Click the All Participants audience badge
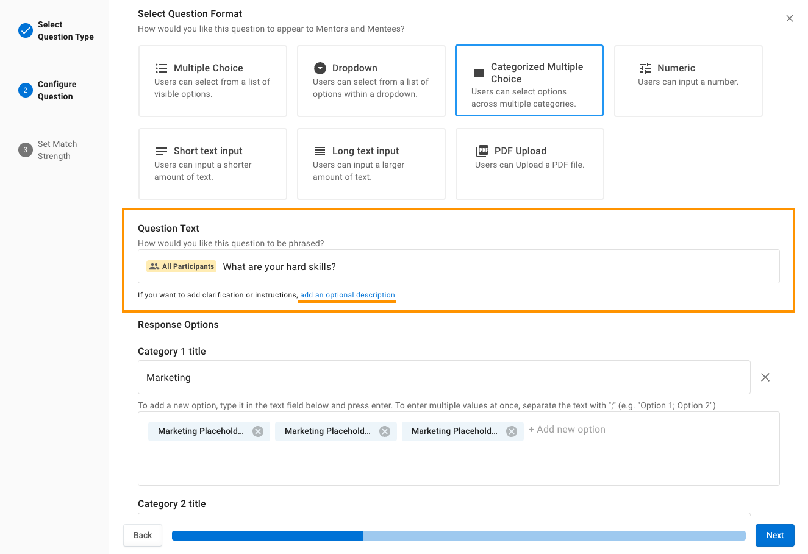Image resolution: width=808 pixels, height=554 pixels. pos(182,266)
